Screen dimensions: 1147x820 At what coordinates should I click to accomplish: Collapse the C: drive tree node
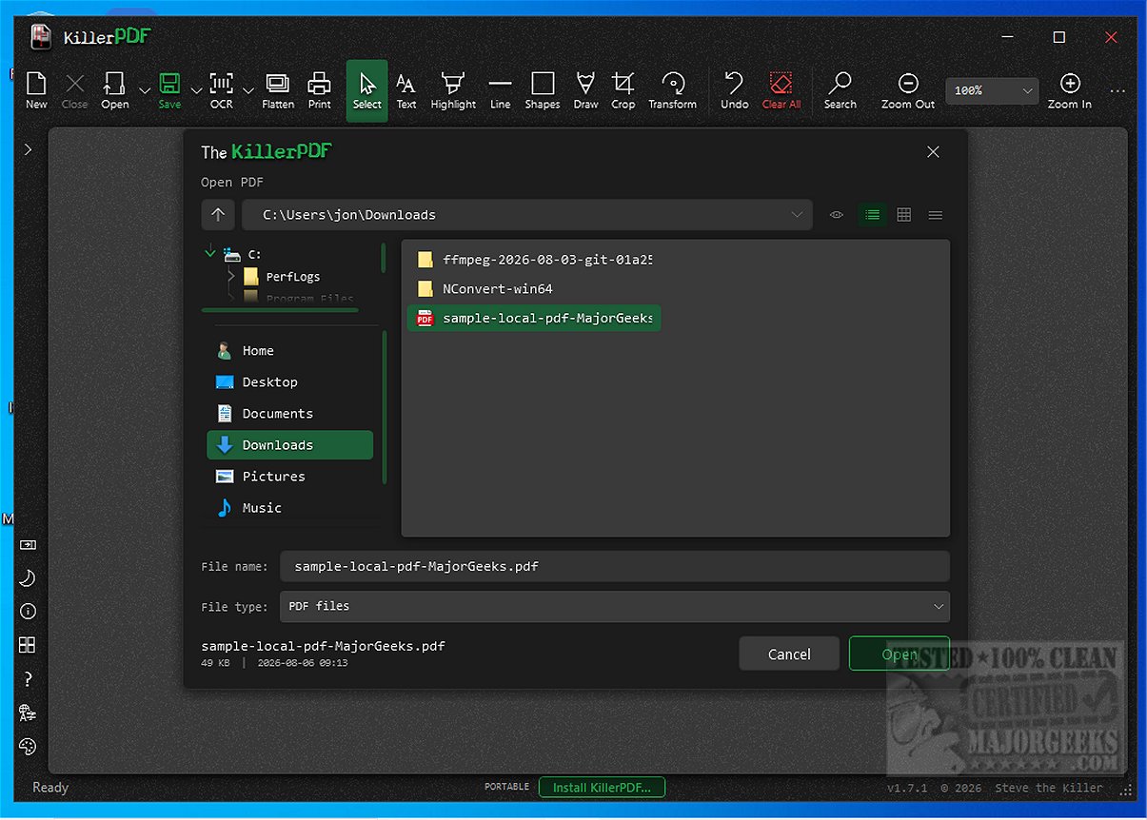tap(210, 253)
